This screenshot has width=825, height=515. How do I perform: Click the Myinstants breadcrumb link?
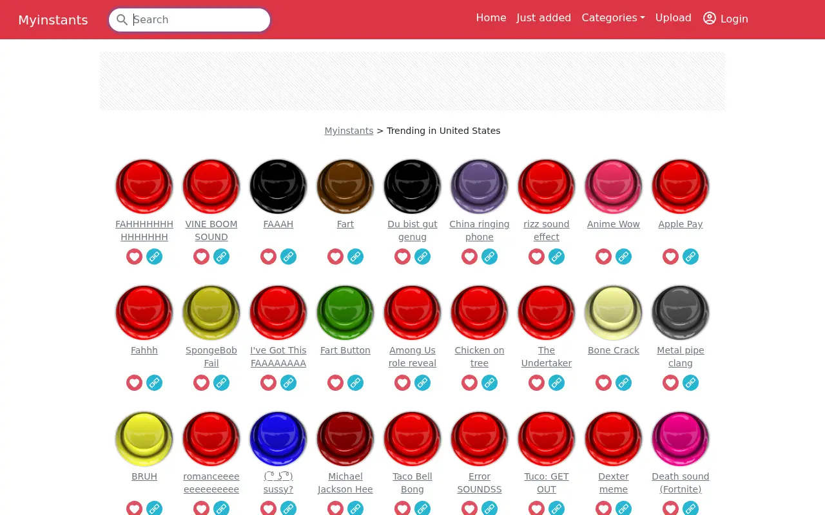349,131
